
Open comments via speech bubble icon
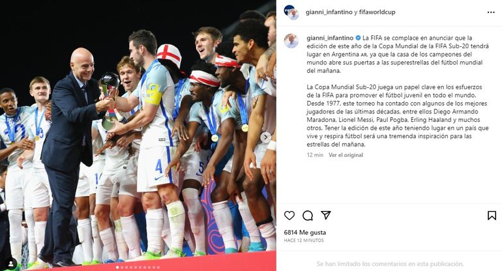click(x=308, y=216)
